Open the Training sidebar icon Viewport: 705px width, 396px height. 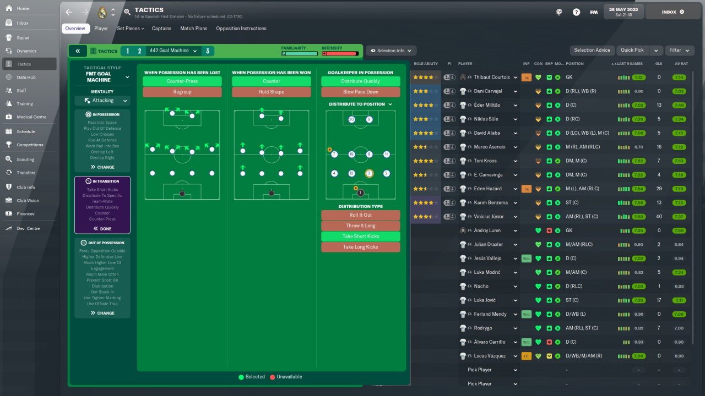[x=9, y=103]
